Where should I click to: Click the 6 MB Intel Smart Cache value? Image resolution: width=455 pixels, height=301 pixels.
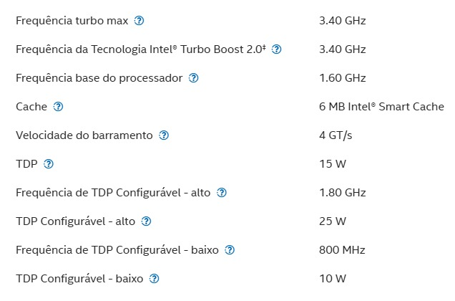(x=381, y=107)
